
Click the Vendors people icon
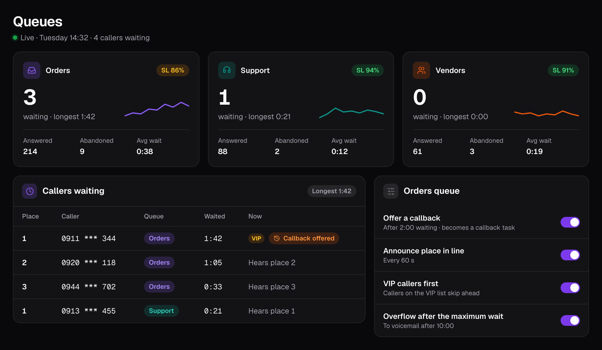pos(421,70)
